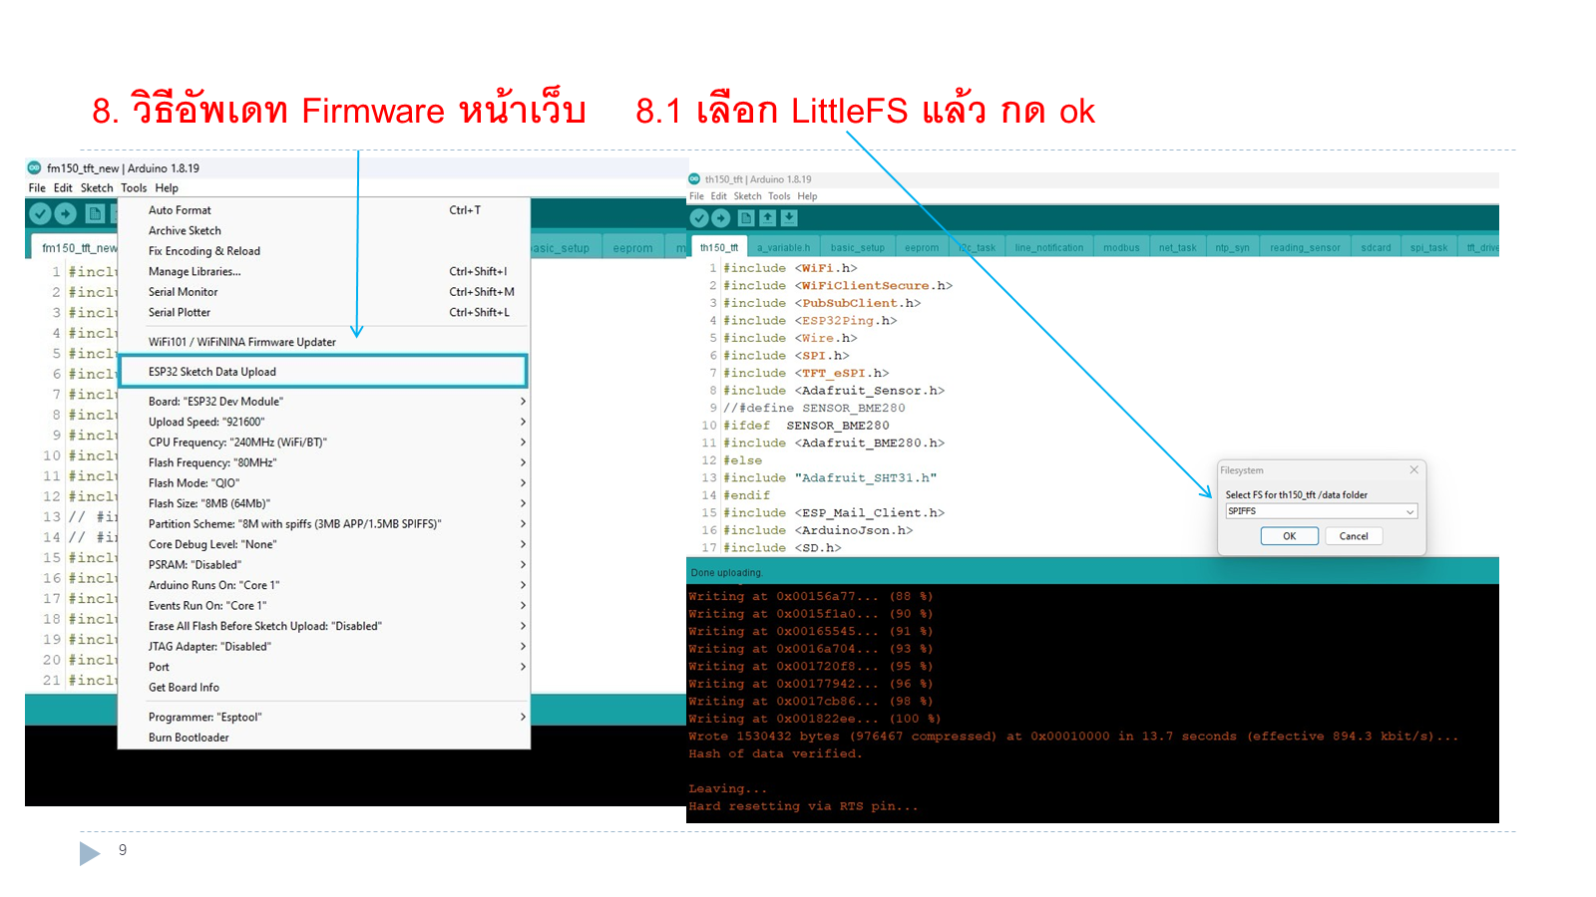Screen dimensions: 1596x897
Task: Expand Programmer: "Esptool" submenu
Action: 323,718
